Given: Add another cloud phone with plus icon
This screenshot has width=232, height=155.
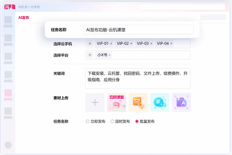Looking at the screenshot, I should click(90, 44).
